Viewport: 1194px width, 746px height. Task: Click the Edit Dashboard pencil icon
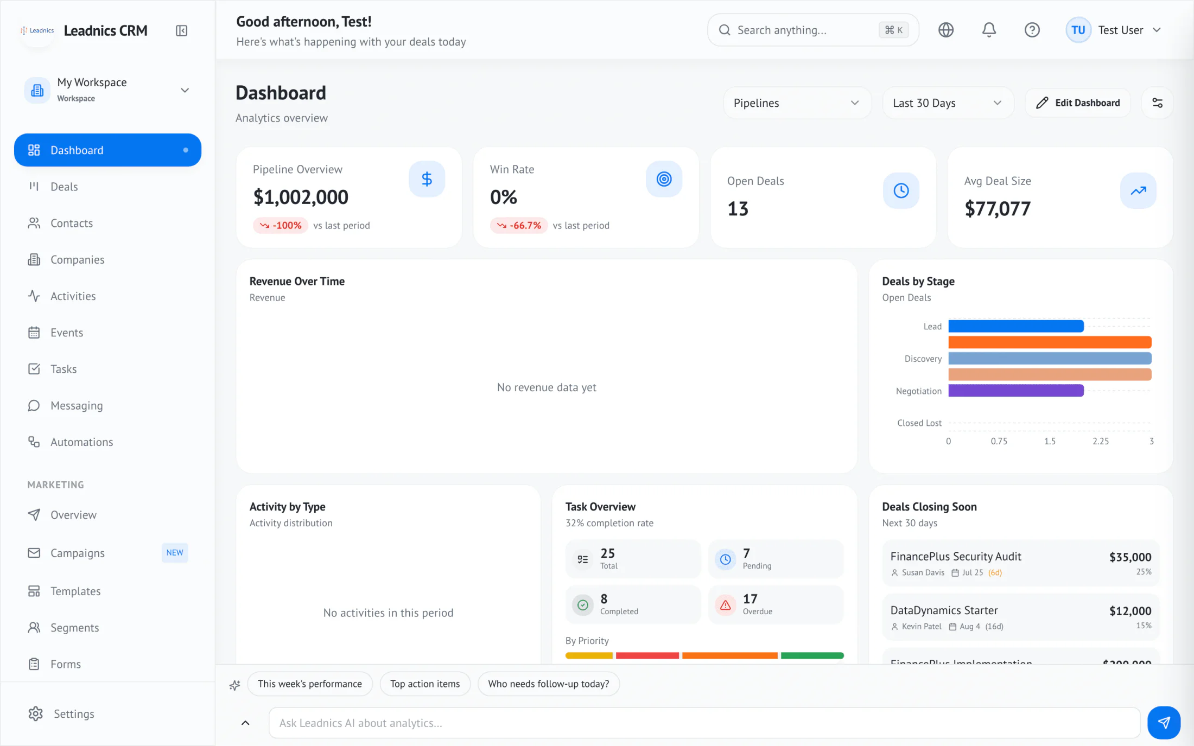coord(1042,103)
